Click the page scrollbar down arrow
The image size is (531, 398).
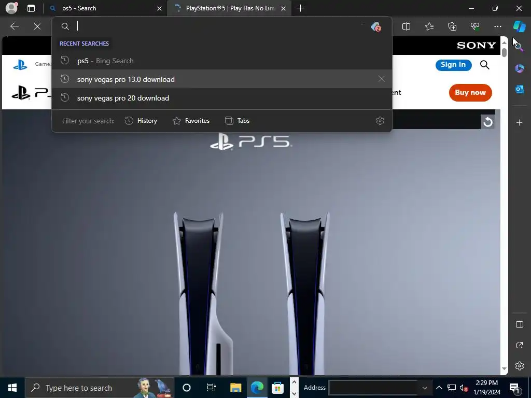(x=504, y=368)
